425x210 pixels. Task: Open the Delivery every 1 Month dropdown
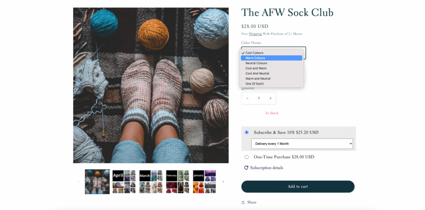click(x=302, y=144)
